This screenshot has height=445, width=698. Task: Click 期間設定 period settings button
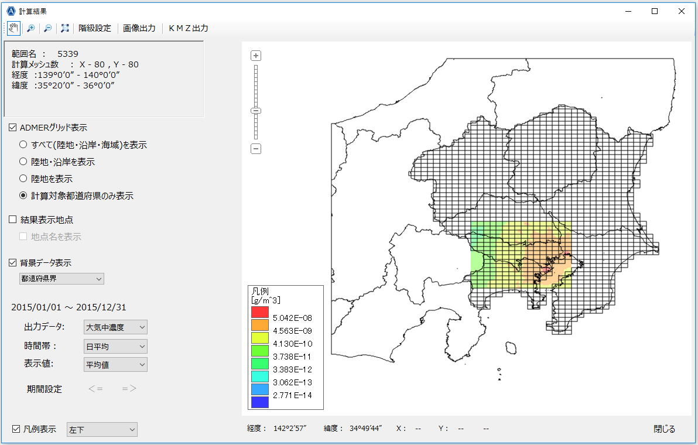click(x=44, y=389)
